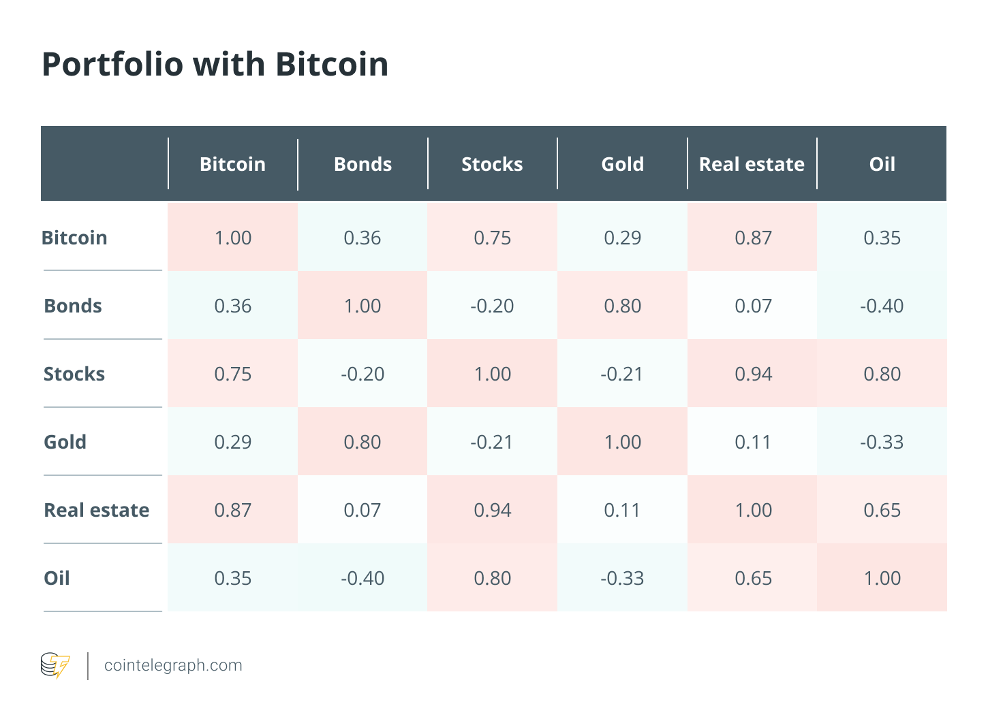Select Gold–Oil -0.33 cell in Gold row
The image size is (988, 721).
tap(882, 441)
